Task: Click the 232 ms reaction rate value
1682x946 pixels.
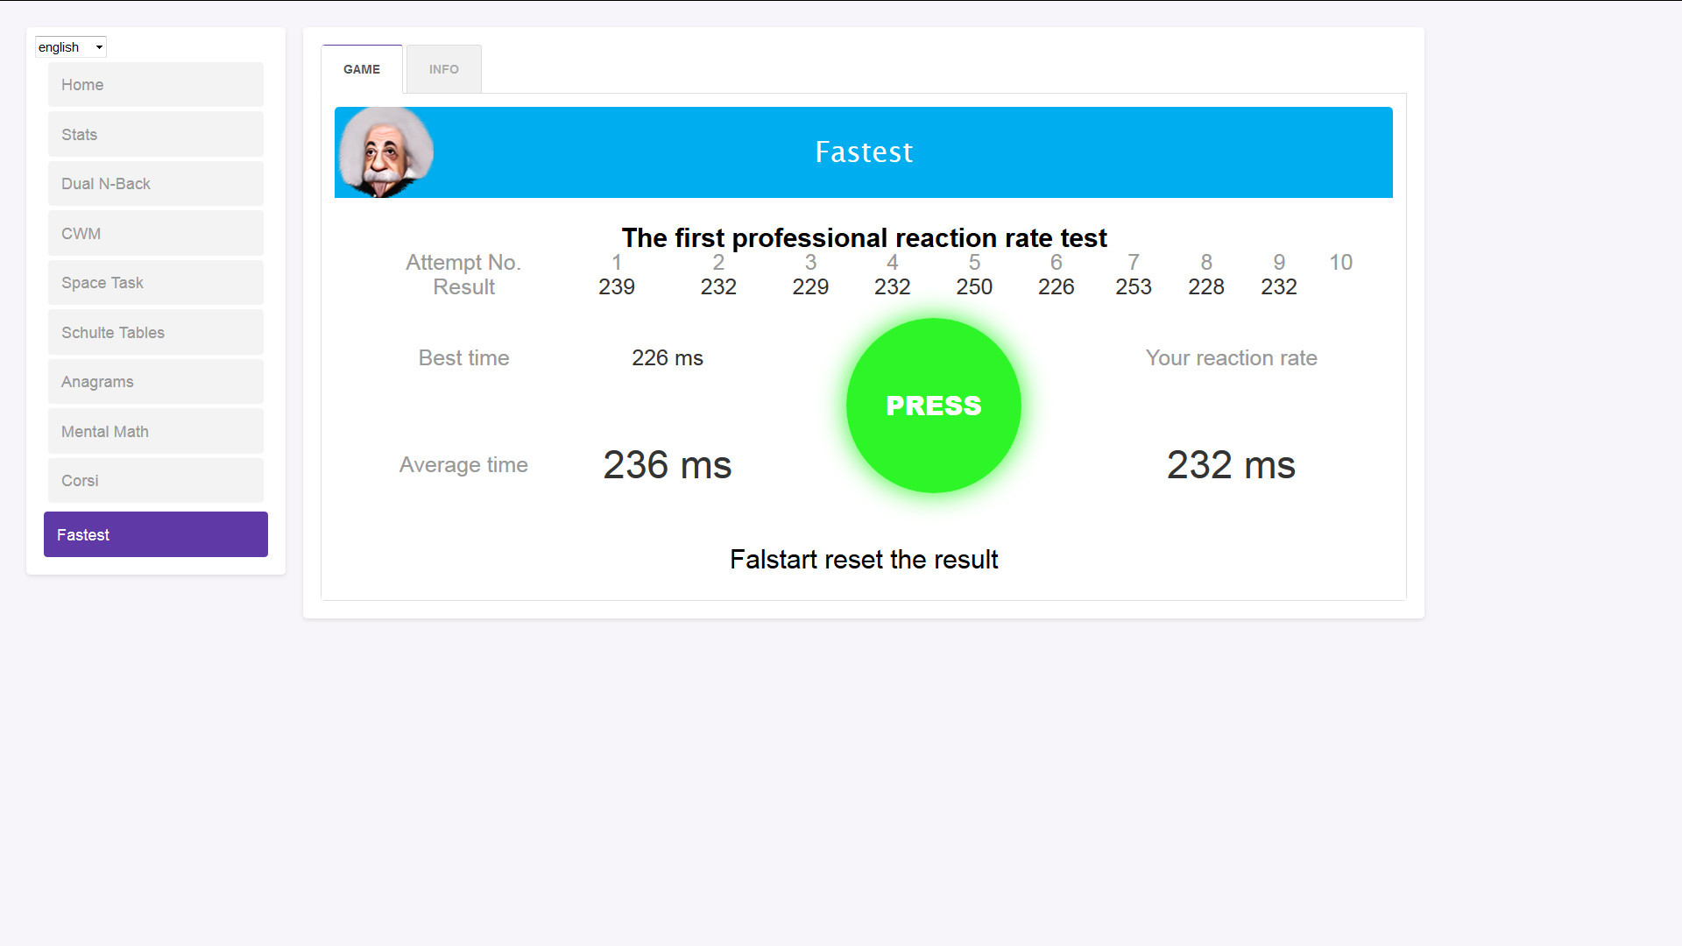Action: coord(1230,465)
